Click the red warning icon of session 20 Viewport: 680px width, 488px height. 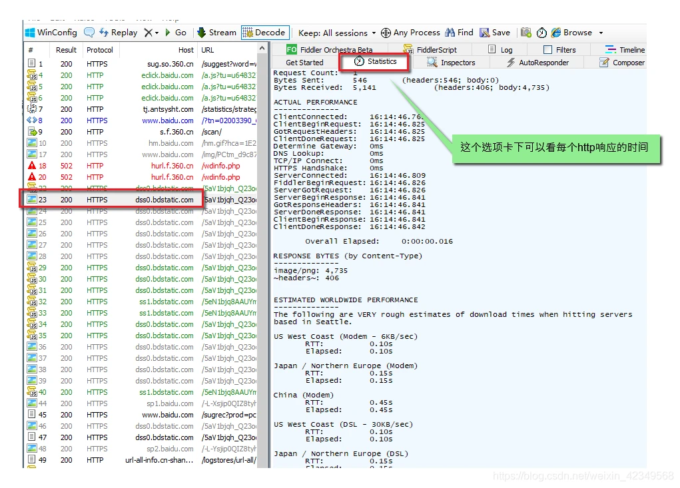(32, 176)
